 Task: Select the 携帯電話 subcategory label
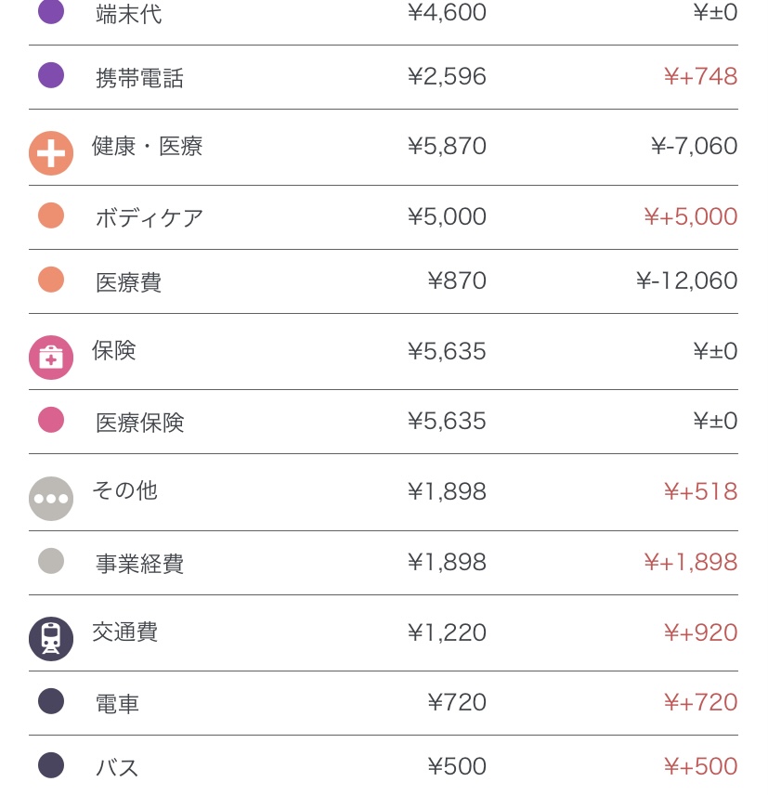pos(139,78)
